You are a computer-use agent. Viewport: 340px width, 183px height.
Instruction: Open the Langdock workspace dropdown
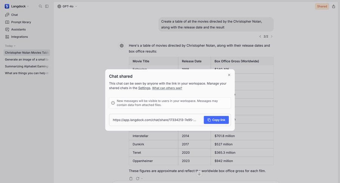coord(20,6)
